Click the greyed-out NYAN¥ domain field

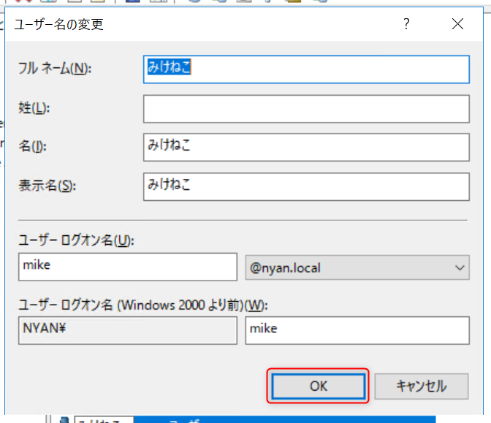pos(127,329)
